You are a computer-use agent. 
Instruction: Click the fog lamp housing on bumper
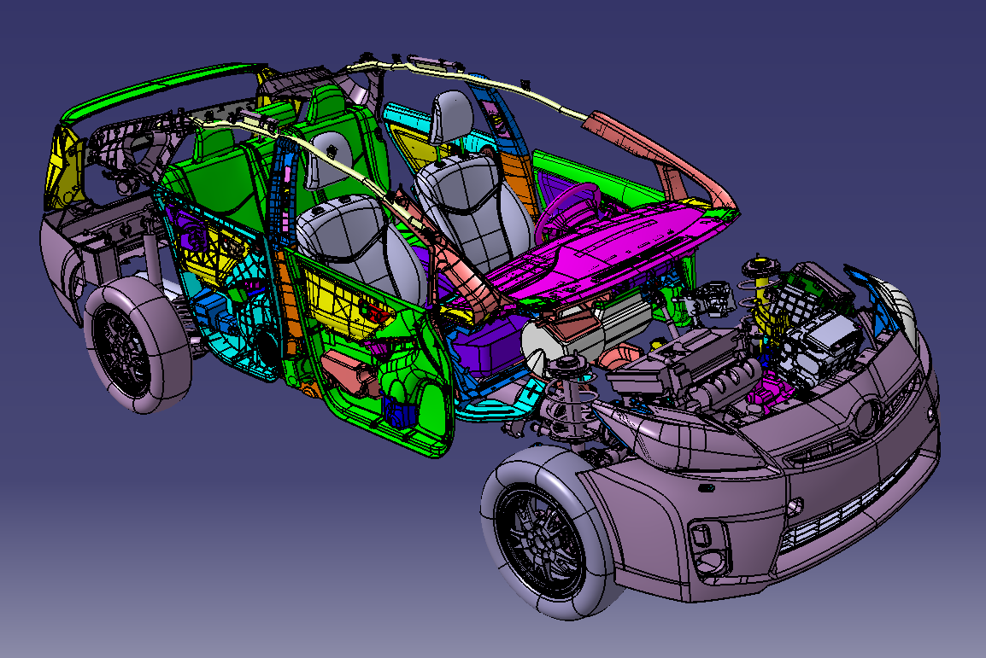click(708, 550)
